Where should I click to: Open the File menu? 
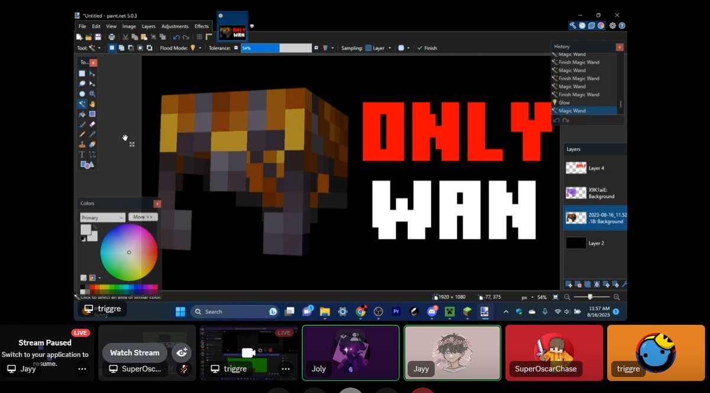[82, 26]
